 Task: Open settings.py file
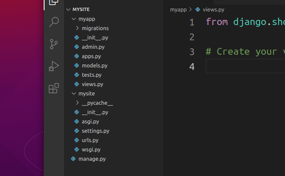pos(95,131)
